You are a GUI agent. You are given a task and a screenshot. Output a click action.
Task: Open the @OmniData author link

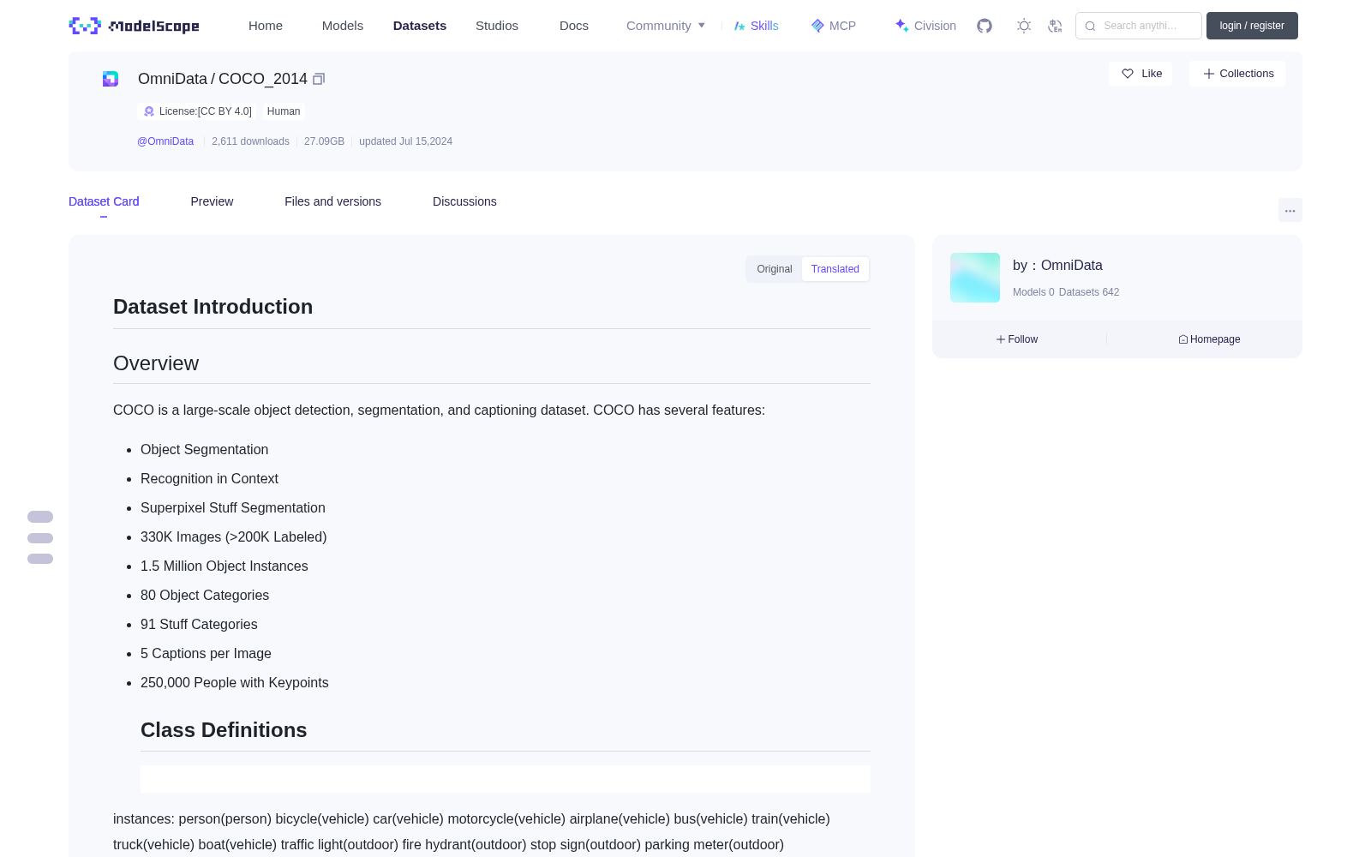click(x=165, y=141)
